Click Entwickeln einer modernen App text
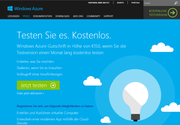 53,121
